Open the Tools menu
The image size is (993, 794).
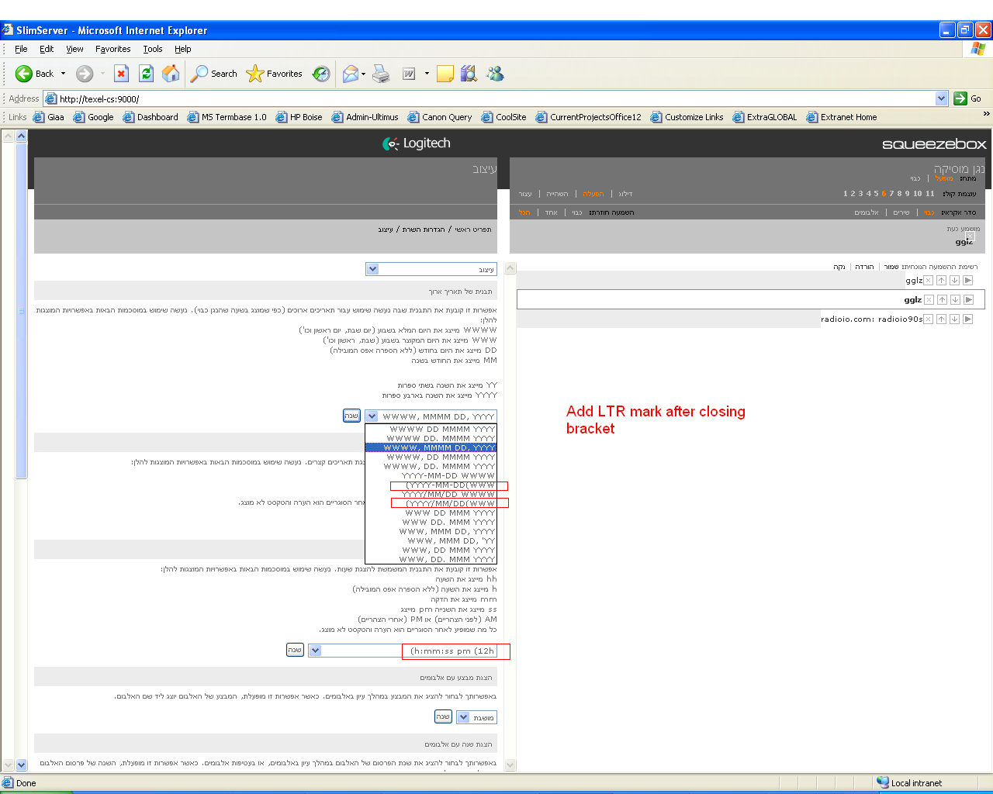pyautogui.click(x=152, y=49)
